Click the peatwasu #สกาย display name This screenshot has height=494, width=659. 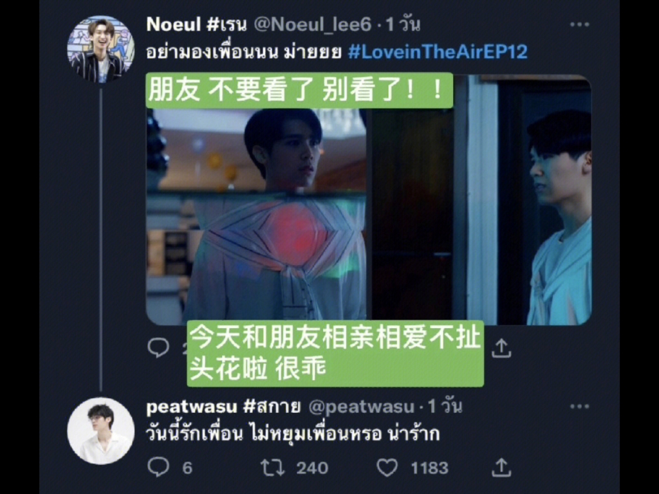point(223,407)
